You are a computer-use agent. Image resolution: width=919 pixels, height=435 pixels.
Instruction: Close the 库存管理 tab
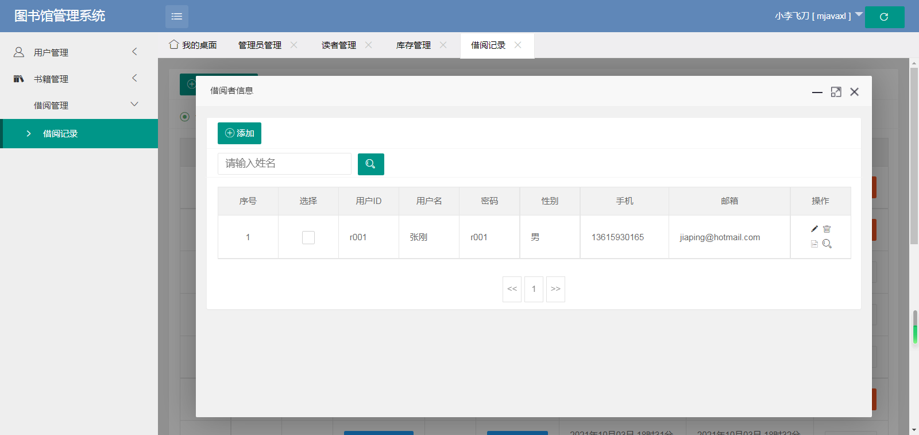(443, 45)
